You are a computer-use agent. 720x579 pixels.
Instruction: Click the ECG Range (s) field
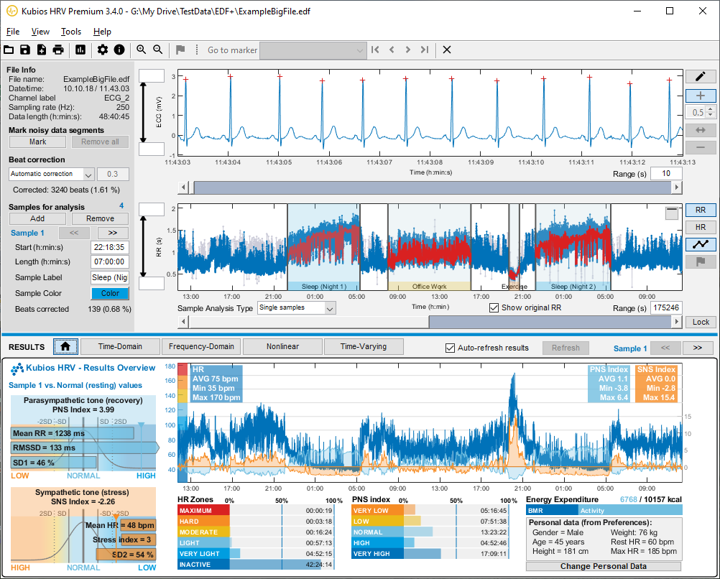pos(666,174)
